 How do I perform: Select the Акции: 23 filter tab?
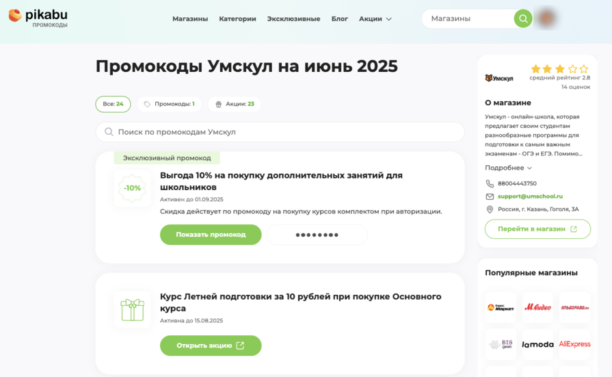pos(234,104)
